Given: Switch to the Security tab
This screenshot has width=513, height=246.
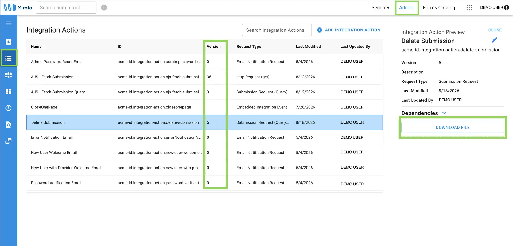Looking at the screenshot, I should click(380, 7).
